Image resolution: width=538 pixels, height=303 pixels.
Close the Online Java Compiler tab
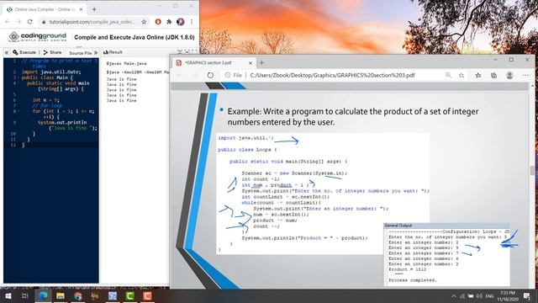81,9
